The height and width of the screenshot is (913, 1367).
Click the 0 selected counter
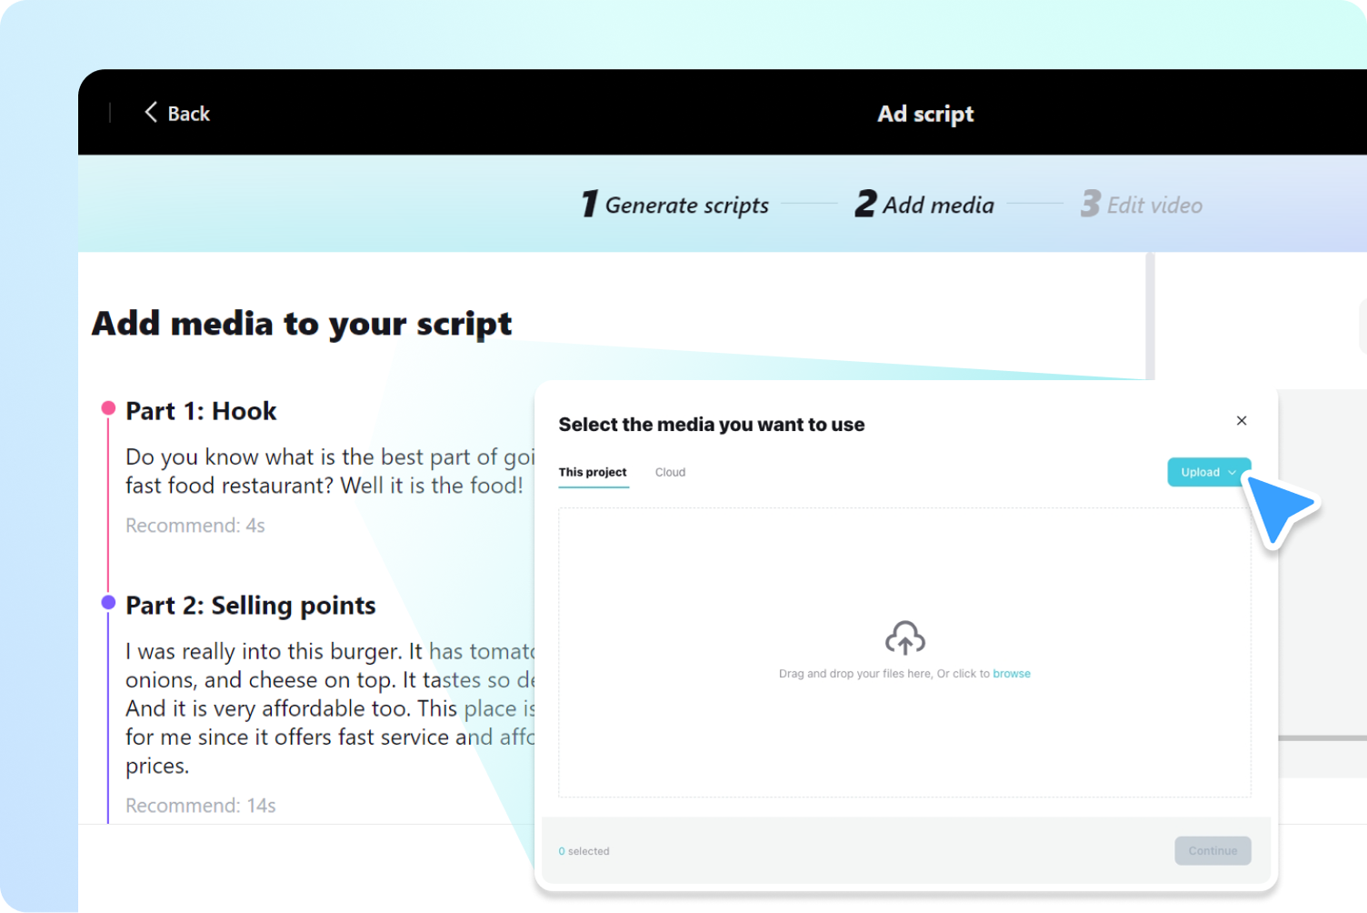(584, 851)
